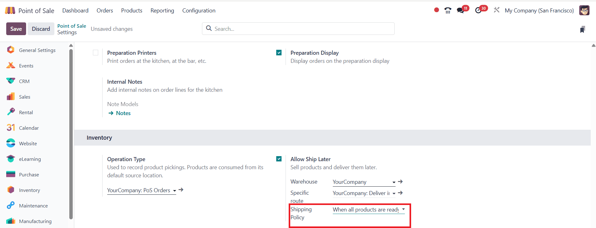
Task: Select General Settings in sidebar
Action: pyautogui.click(x=37, y=50)
